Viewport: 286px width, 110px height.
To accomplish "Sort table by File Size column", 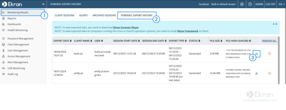I will click(x=216, y=41).
